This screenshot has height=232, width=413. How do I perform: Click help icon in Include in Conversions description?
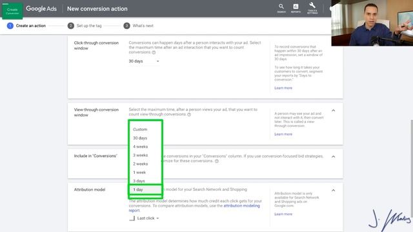pos(217,161)
